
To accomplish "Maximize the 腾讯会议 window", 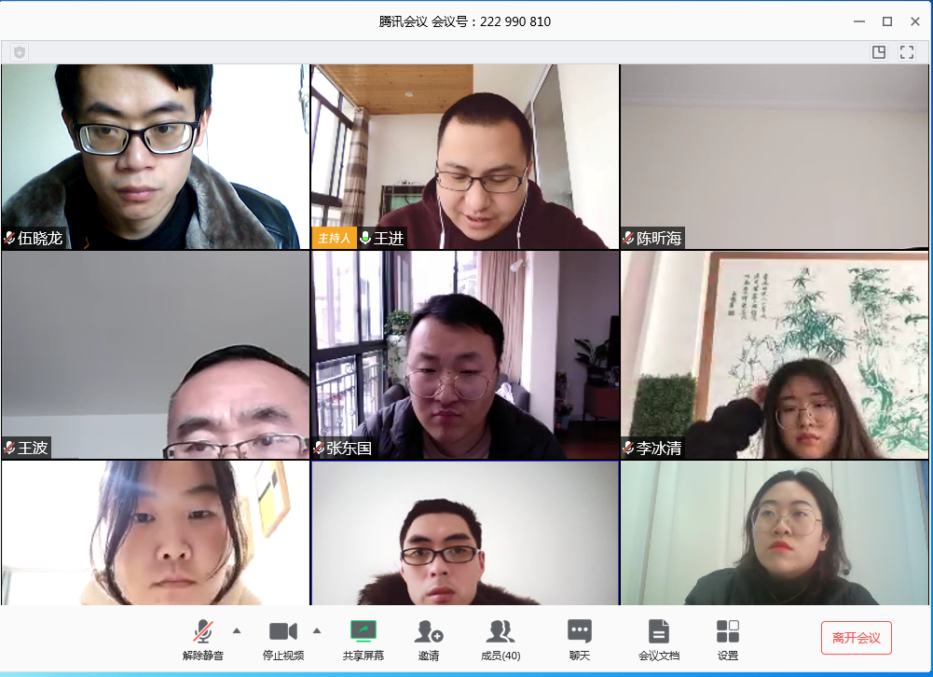I will pos(887,21).
